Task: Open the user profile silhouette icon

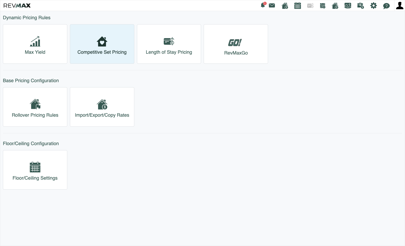Action: 400,6
